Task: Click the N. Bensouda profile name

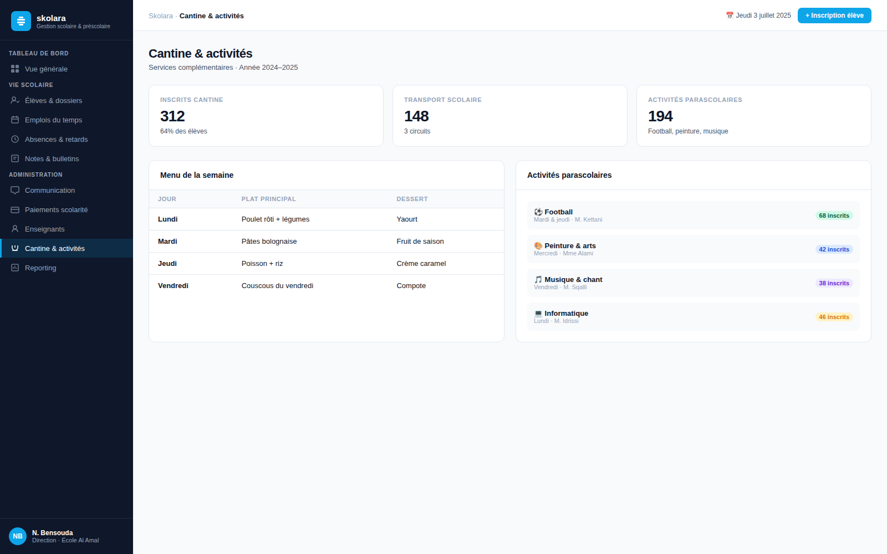Action: coord(53,533)
